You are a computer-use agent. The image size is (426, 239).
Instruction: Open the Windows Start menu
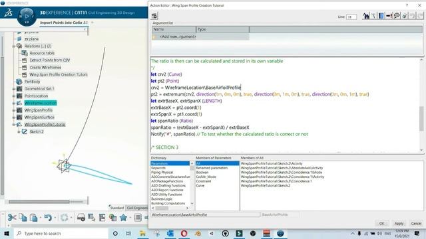pyautogui.click(x=7, y=233)
